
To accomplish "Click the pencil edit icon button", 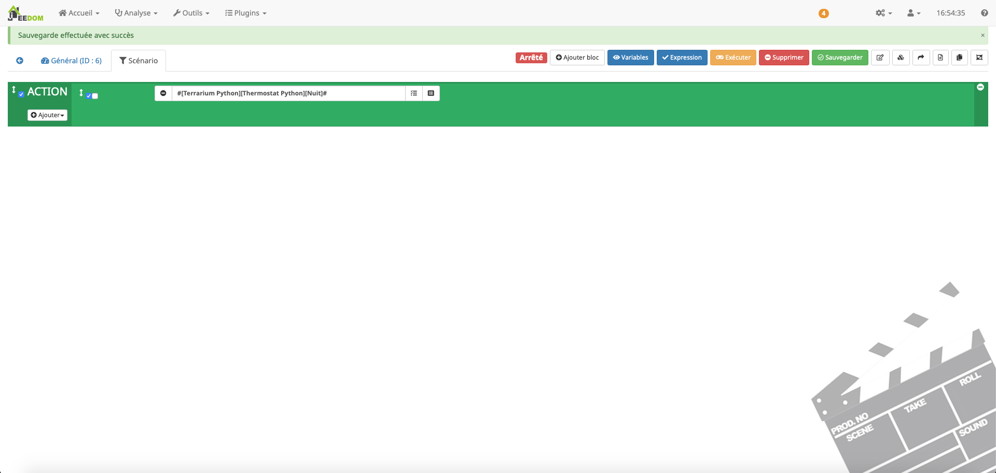I will (880, 58).
